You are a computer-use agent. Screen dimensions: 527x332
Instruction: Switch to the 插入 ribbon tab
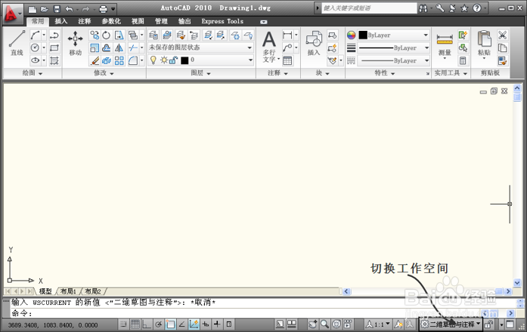coord(61,22)
